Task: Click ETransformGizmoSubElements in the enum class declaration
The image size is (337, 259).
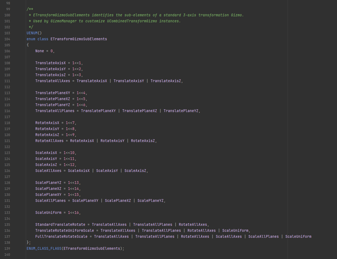Action: pyautogui.click(x=79, y=39)
